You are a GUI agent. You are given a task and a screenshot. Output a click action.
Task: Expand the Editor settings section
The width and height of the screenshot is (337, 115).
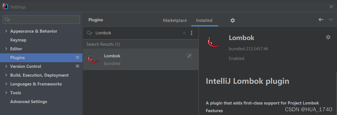pos(6,49)
